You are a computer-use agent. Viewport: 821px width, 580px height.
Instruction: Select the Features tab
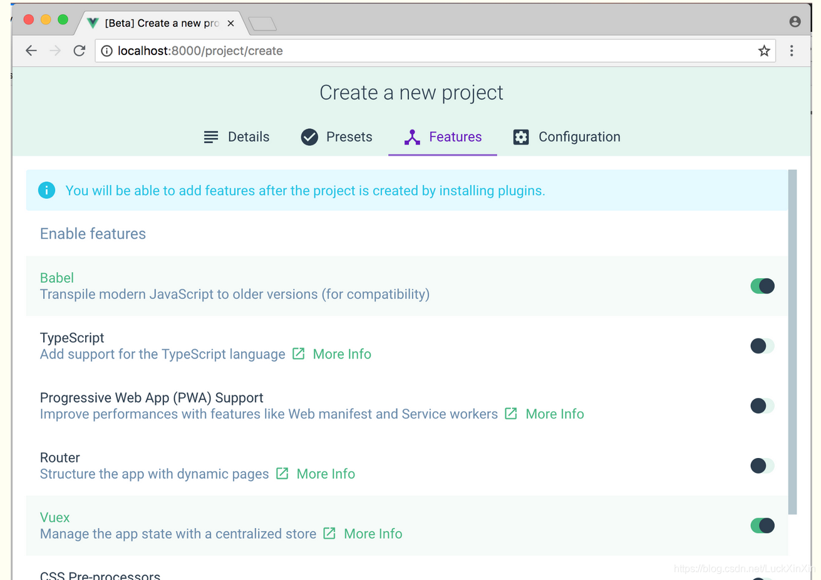click(x=443, y=137)
